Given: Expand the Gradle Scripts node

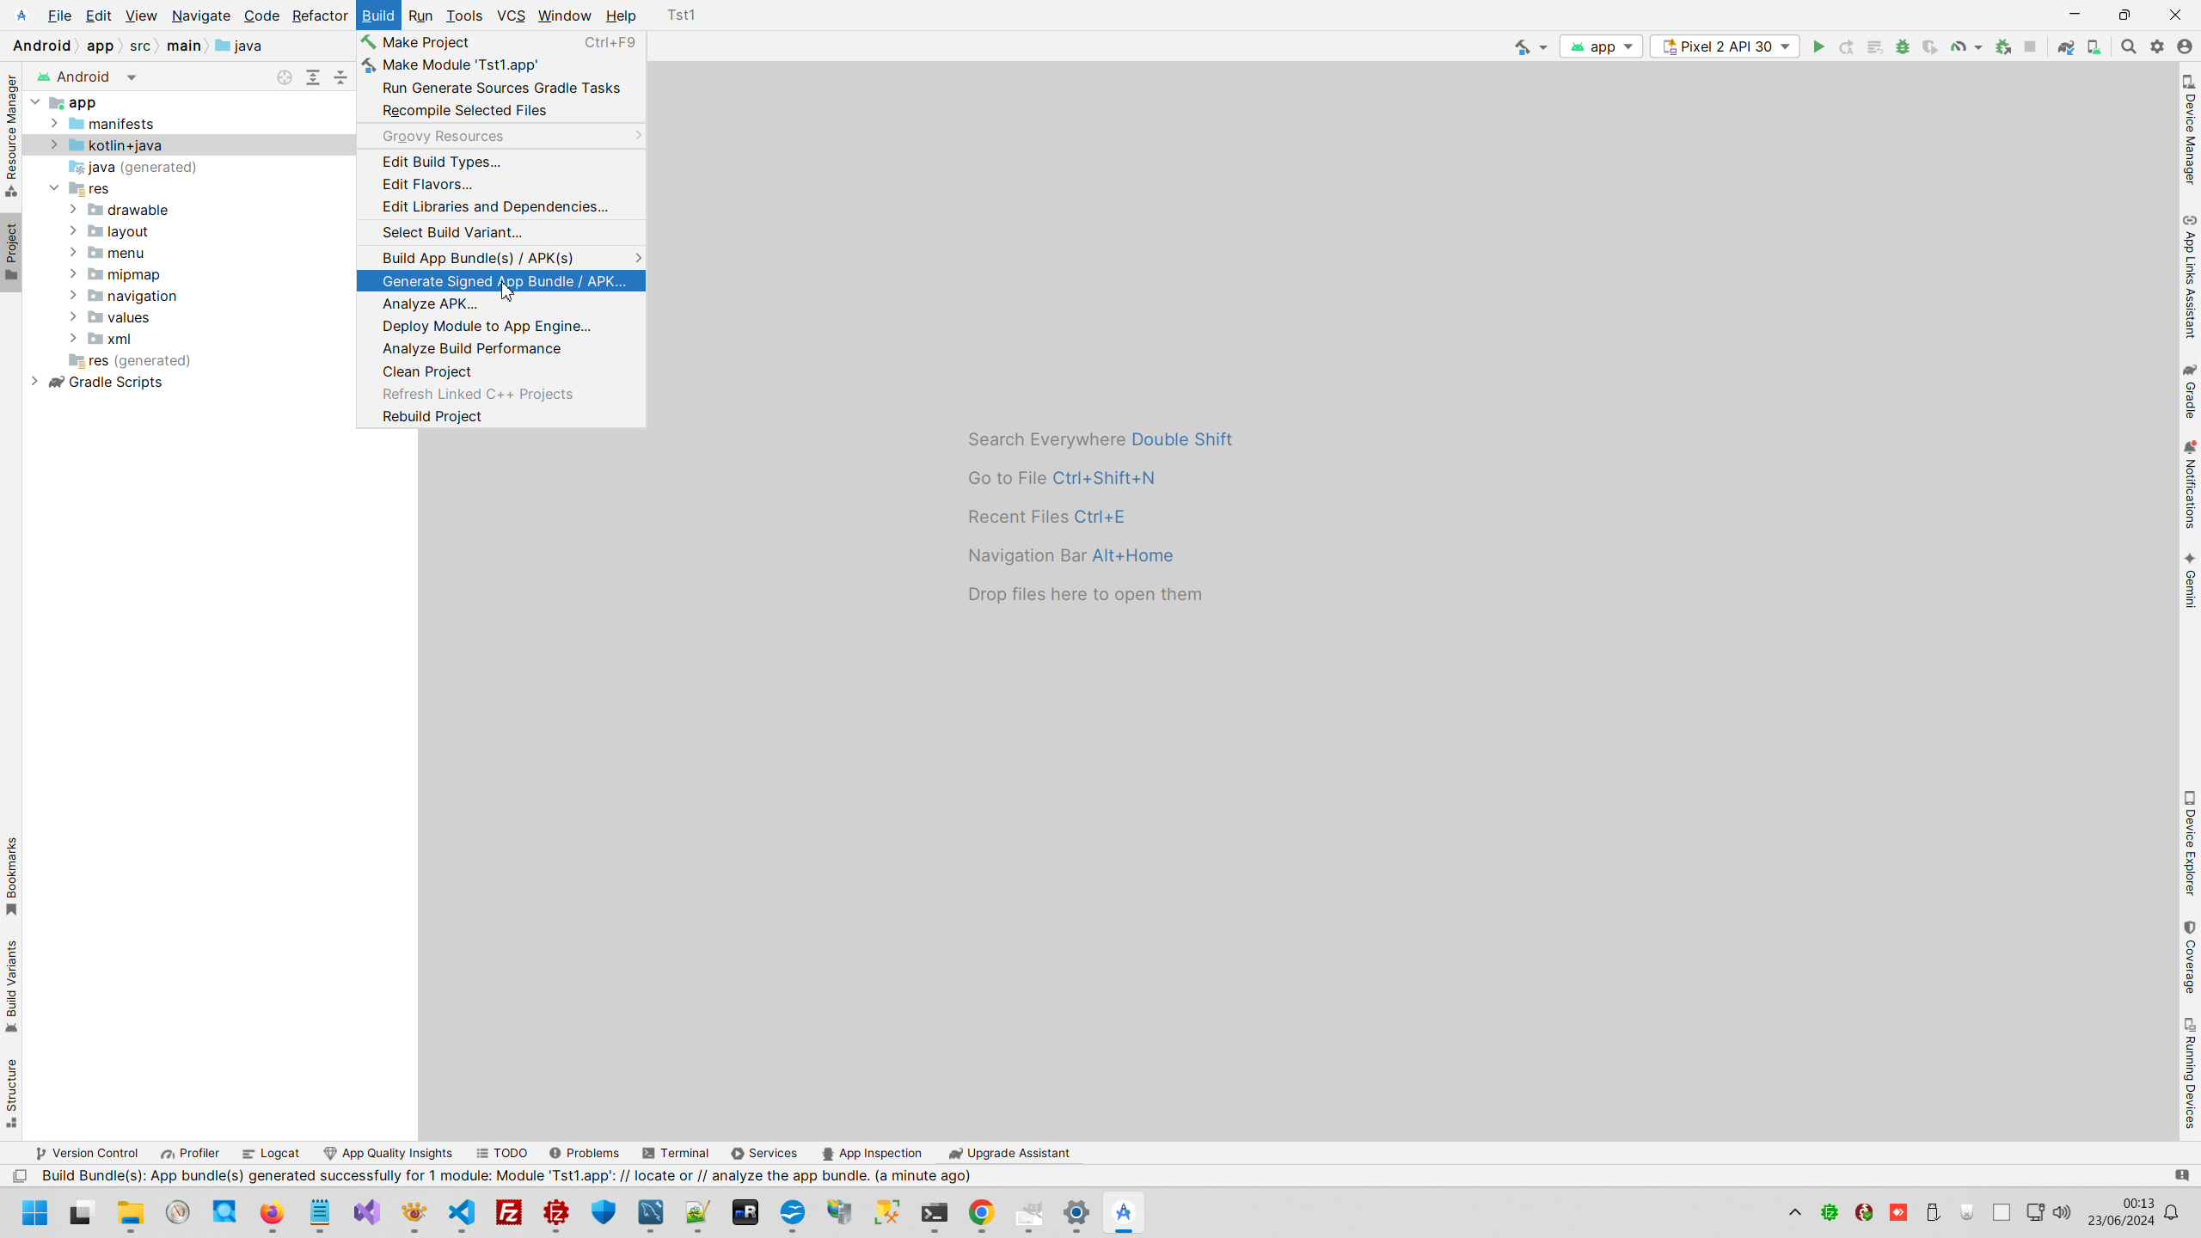Looking at the screenshot, I should pyautogui.click(x=34, y=382).
